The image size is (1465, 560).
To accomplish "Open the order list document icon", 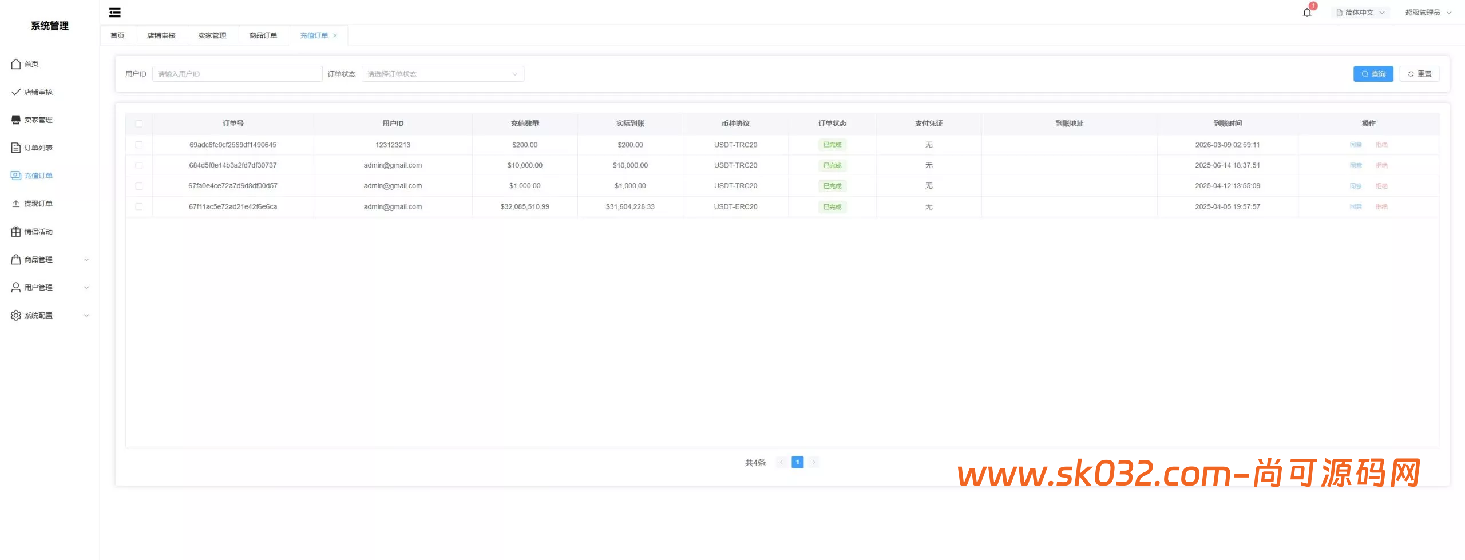I will click(16, 148).
